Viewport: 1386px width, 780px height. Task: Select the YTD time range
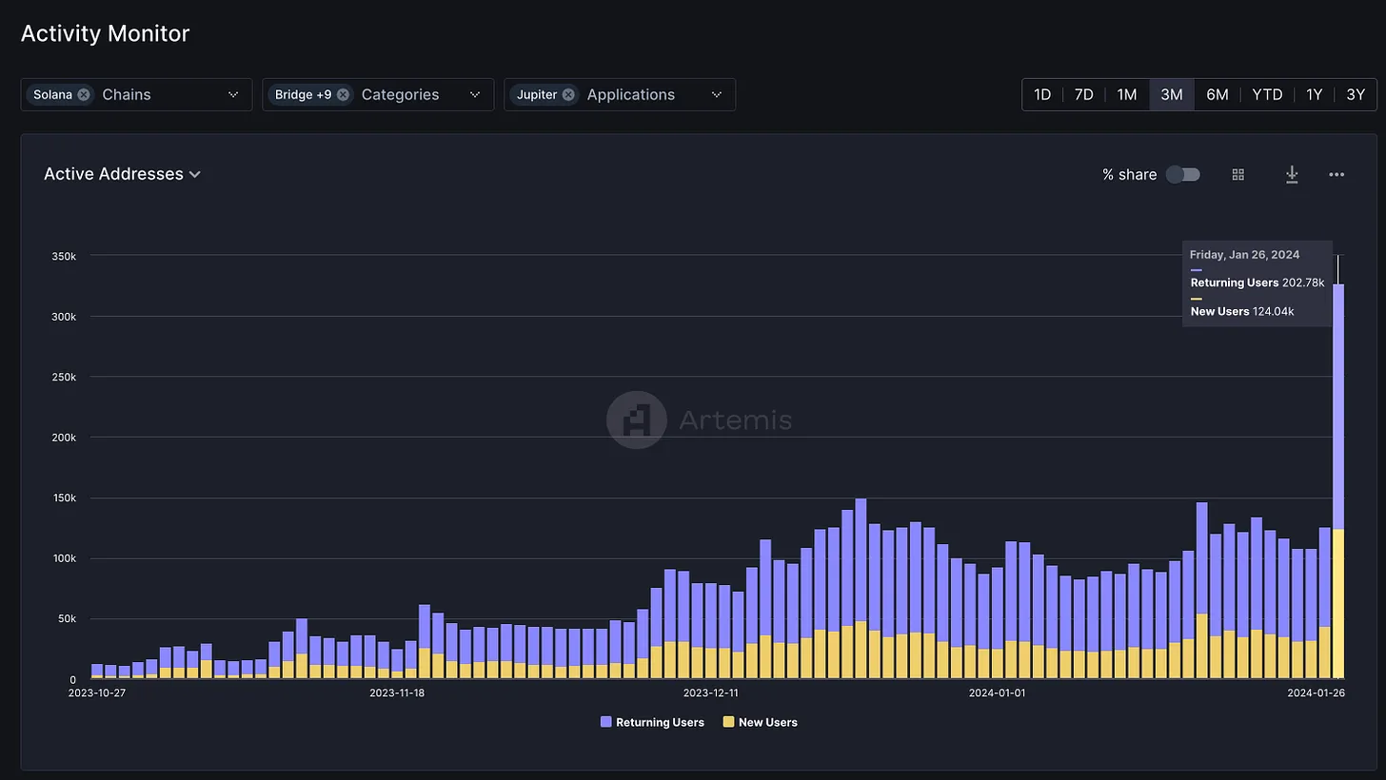(x=1267, y=94)
